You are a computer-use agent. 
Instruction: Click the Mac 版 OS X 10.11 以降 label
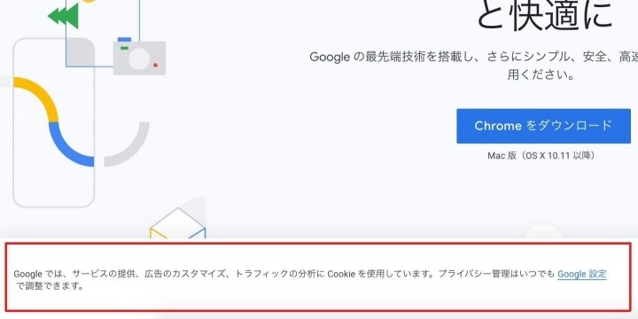[x=543, y=156]
